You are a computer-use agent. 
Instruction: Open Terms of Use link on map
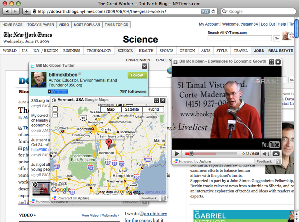(x=155, y=192)
